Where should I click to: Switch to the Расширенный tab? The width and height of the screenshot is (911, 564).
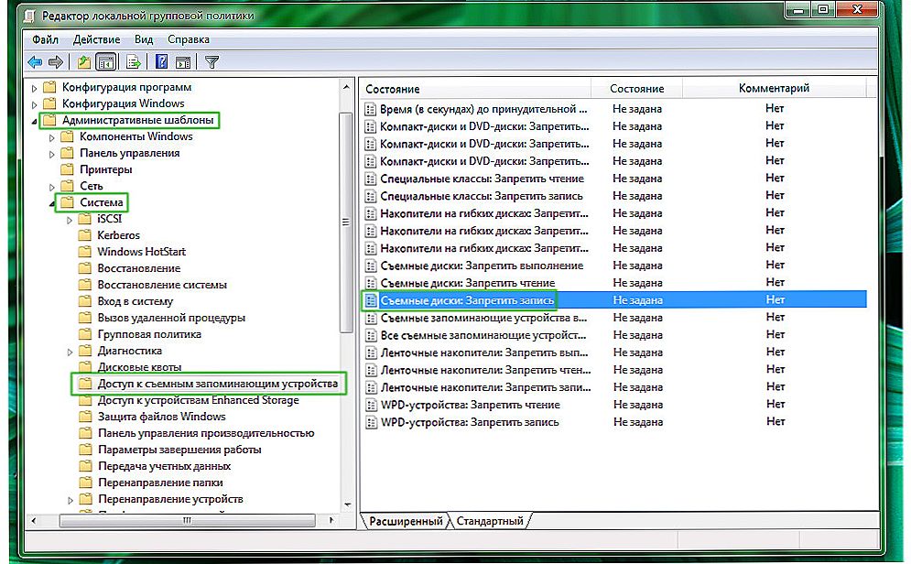(406, 521)
